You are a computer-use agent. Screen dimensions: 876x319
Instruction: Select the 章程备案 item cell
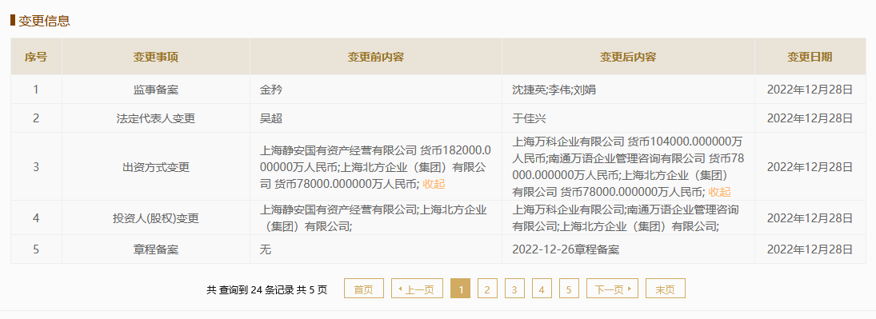click(156, 249)
